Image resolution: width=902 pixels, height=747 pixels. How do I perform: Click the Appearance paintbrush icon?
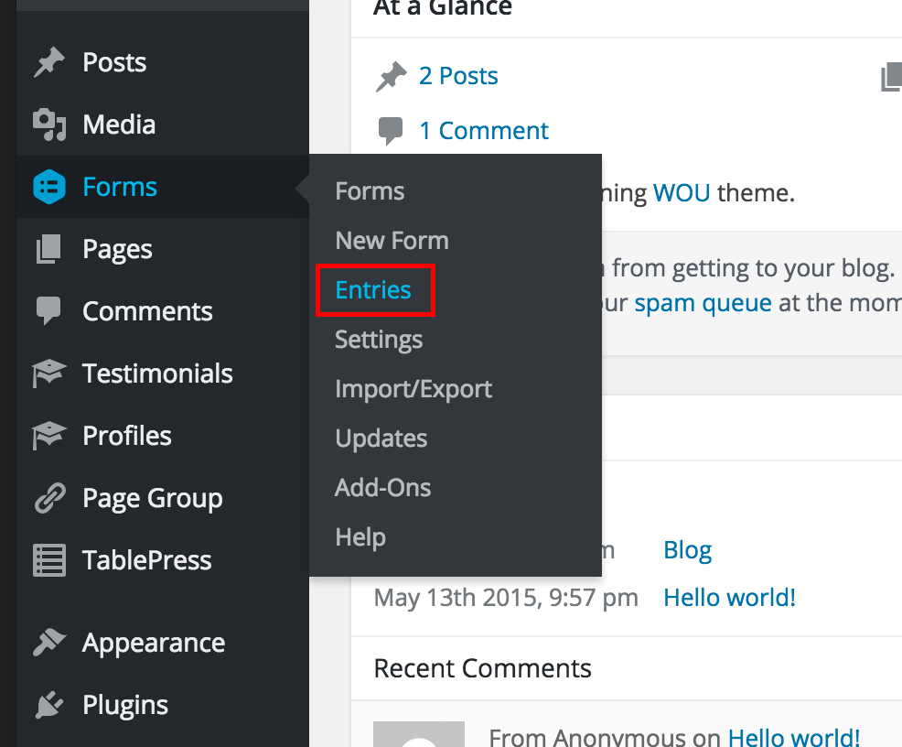48,643
